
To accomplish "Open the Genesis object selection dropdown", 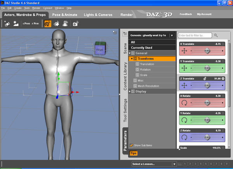I will click(172, 35).
